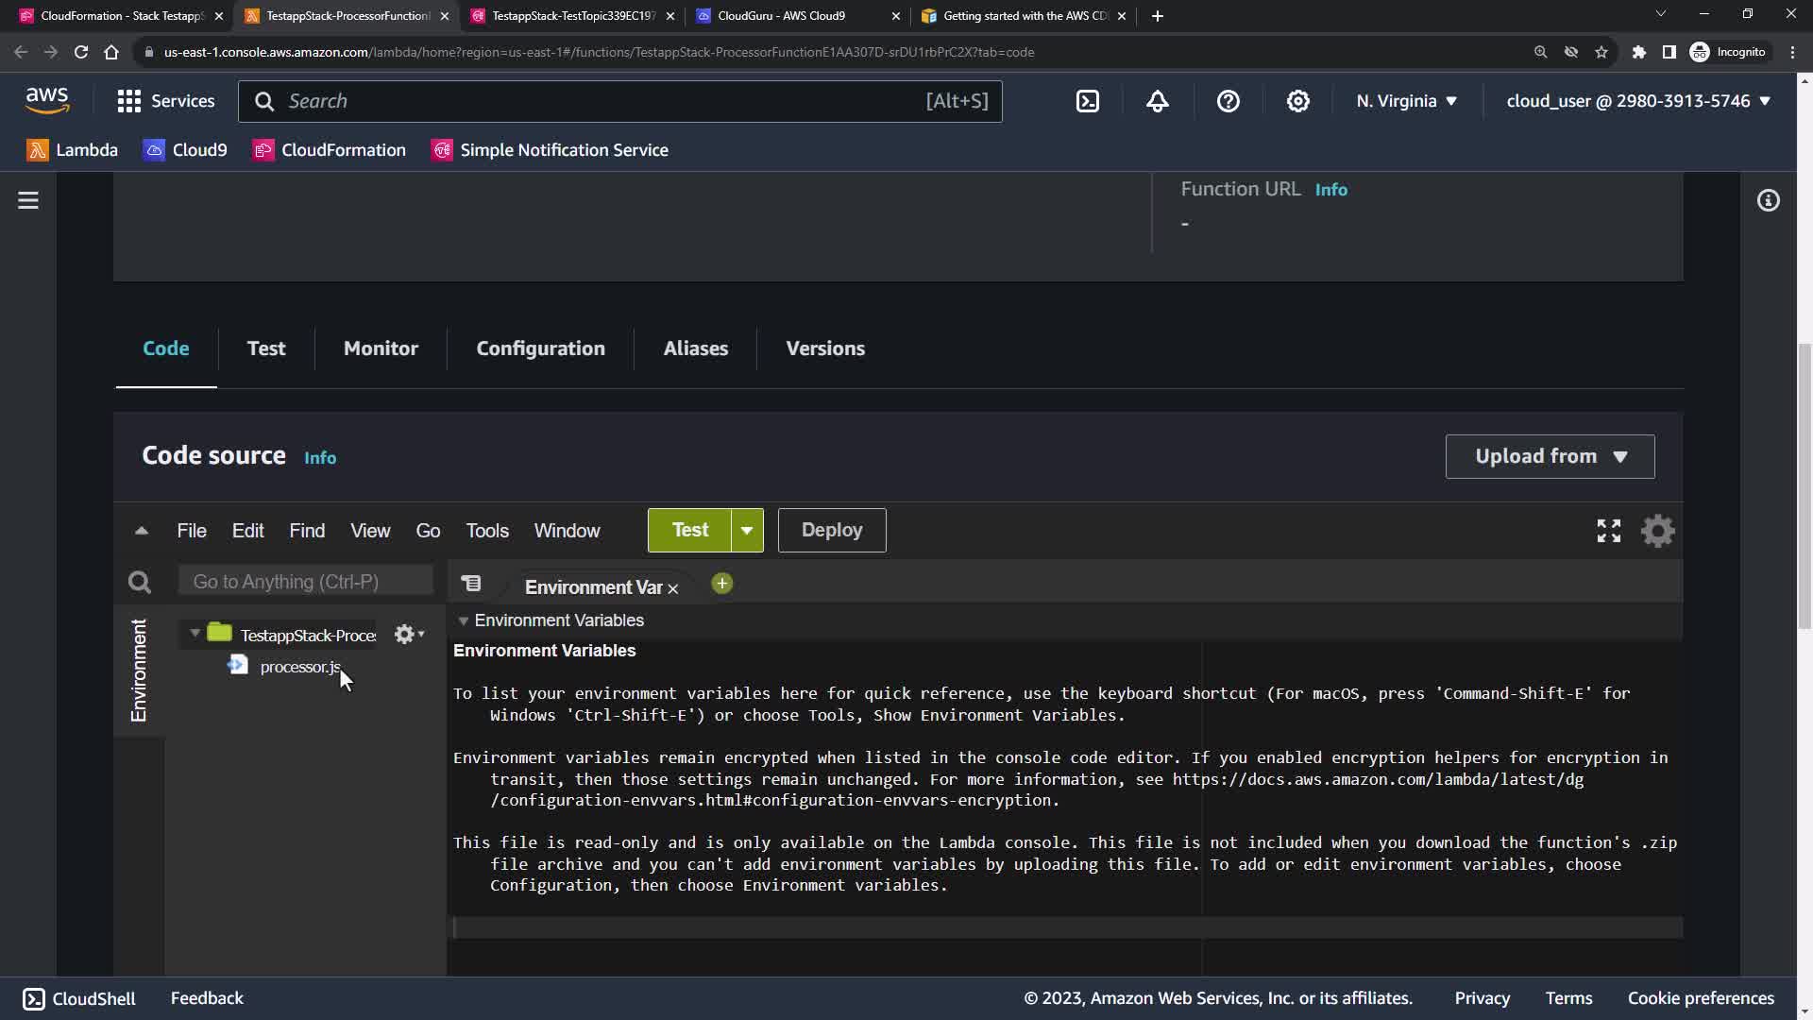This screenshot has height=1020, width=1813.
Task: Open the Tools menu in editor
Action: point(486,531)
